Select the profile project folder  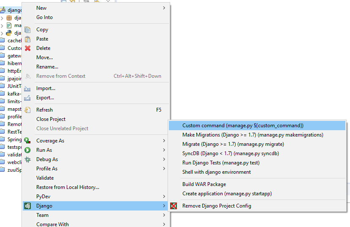pyautogui.click(x=11, y=117)
